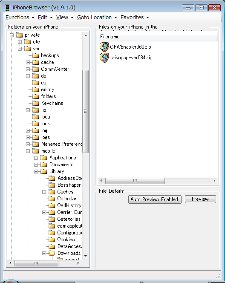Screen dimensions: 225x283
Task: Click the window resize grip in status bar
Action: (218, 276)
